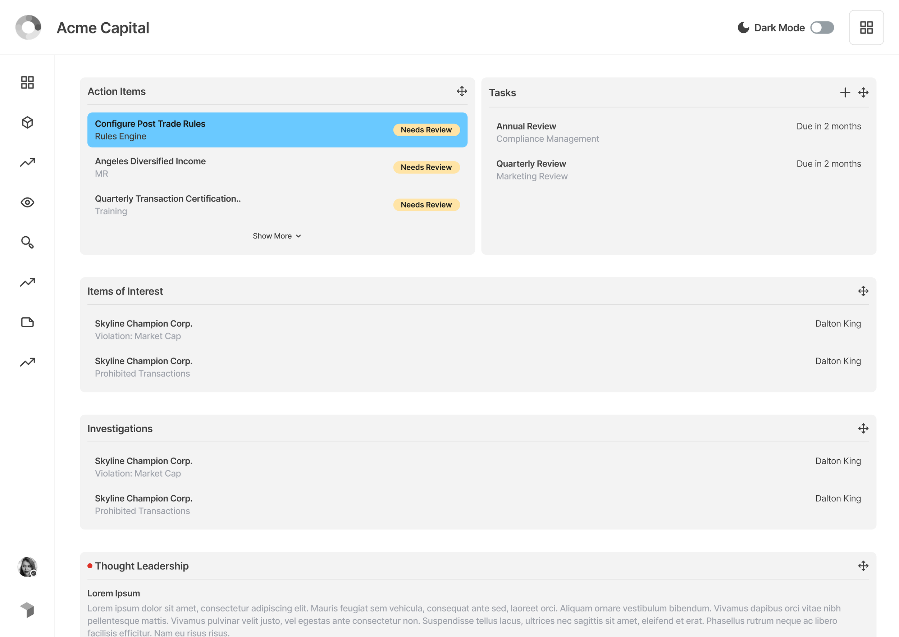This screenshot has height=637, width=899.
Task: Click the Action Items move handle
Action: click(461, 91)
